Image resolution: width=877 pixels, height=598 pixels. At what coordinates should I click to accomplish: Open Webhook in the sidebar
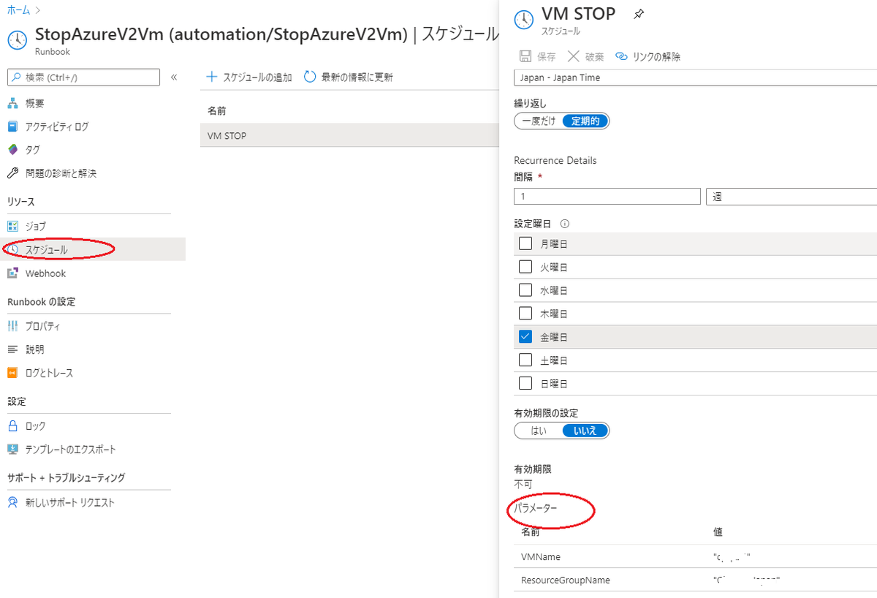pos(45,273)
